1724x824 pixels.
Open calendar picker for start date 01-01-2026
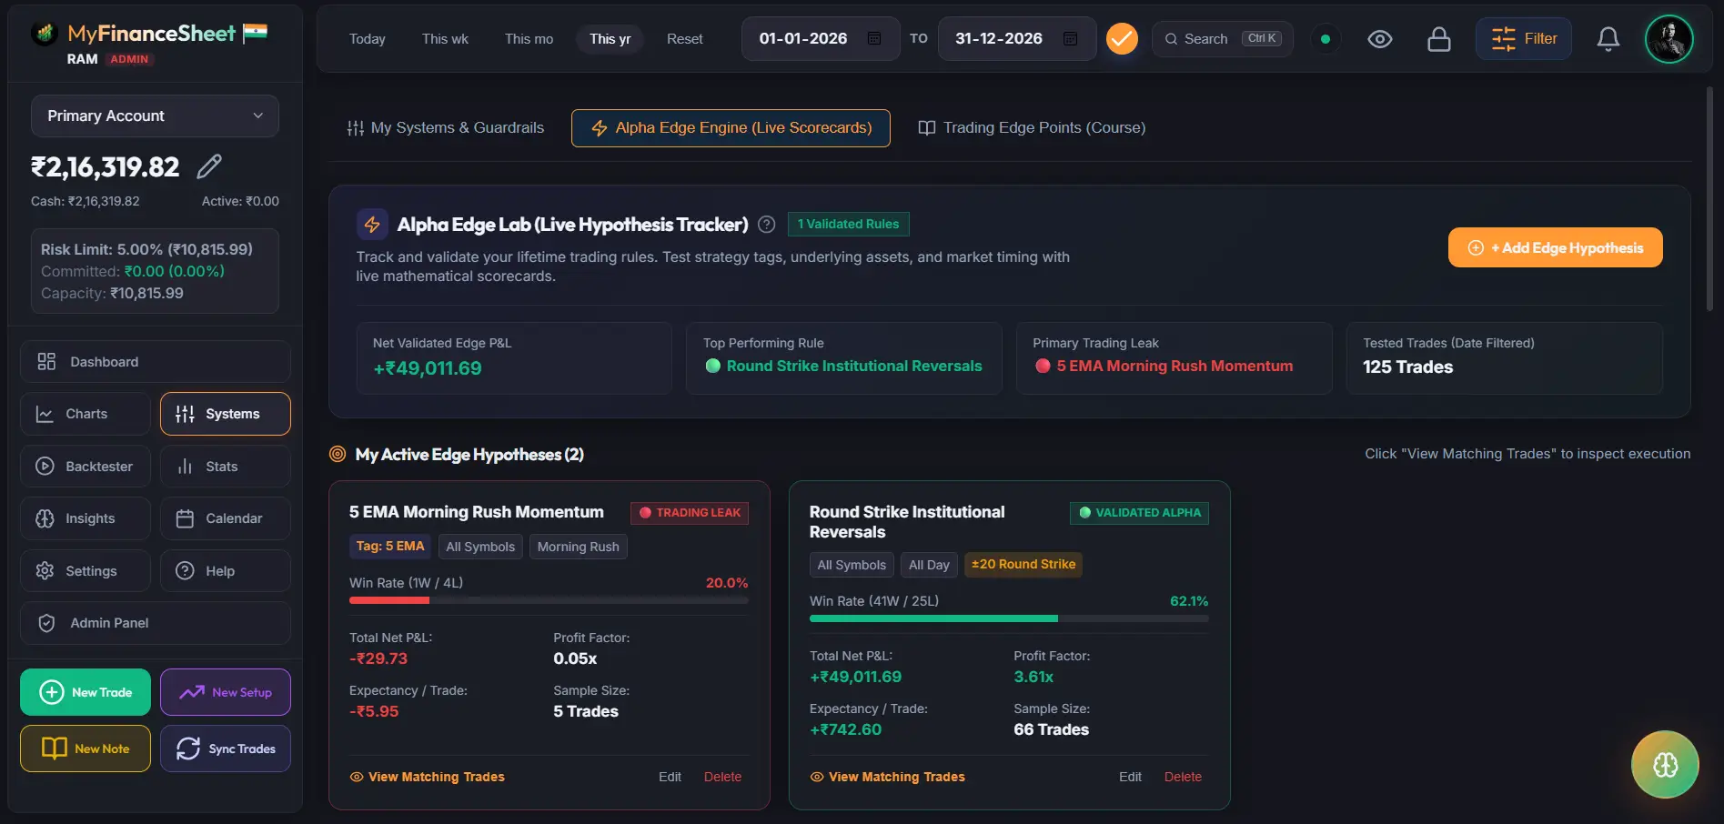(874, 39)
